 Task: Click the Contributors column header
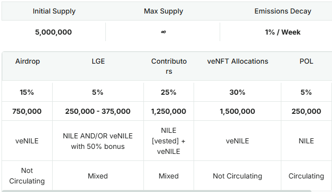[x=169, y=66]
